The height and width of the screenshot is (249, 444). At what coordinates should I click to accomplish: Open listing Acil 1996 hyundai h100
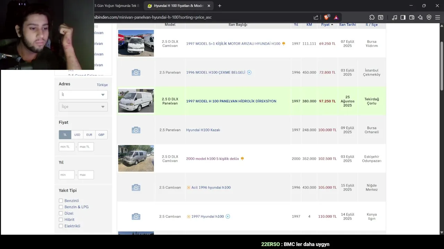click(x=211, y=187)
